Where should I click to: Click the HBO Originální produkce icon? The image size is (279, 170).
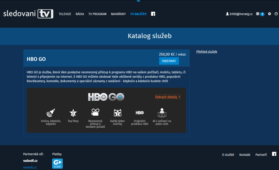(140, 113)
